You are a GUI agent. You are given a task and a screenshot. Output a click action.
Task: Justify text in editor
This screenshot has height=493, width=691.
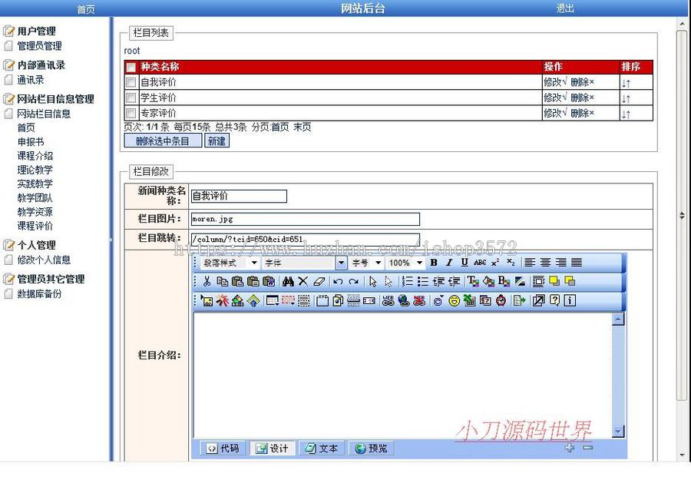(577, 263)
